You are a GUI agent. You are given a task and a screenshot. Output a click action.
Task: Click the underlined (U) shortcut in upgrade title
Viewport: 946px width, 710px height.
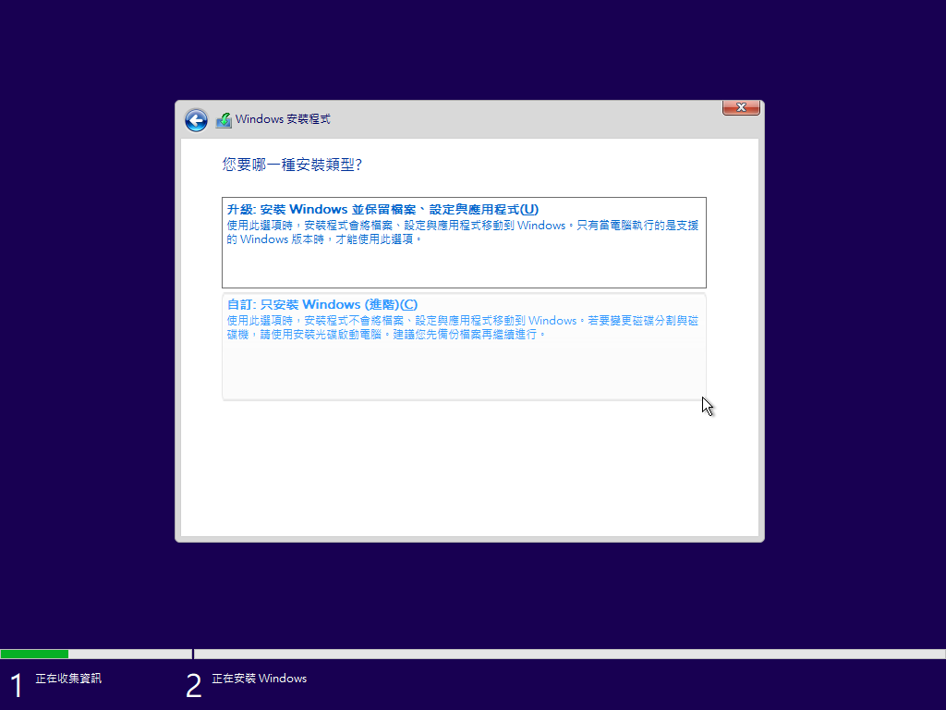529,209
